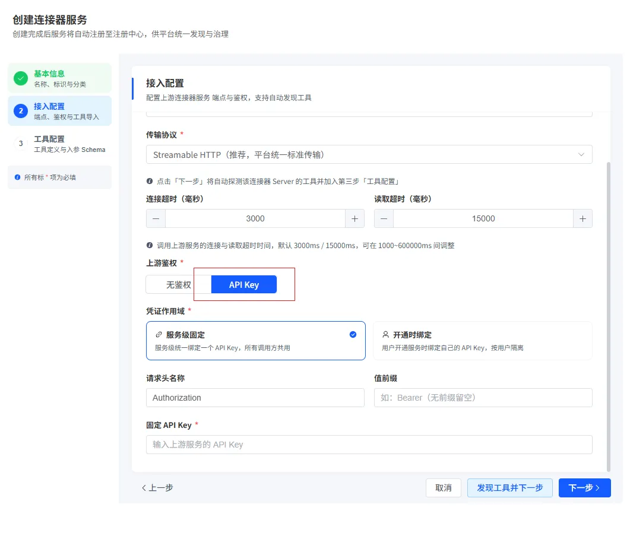Image resolution: width=630 pixels, height=533 pixels.
Task: Click the step 2 circle icon
Action: [21, 111]
